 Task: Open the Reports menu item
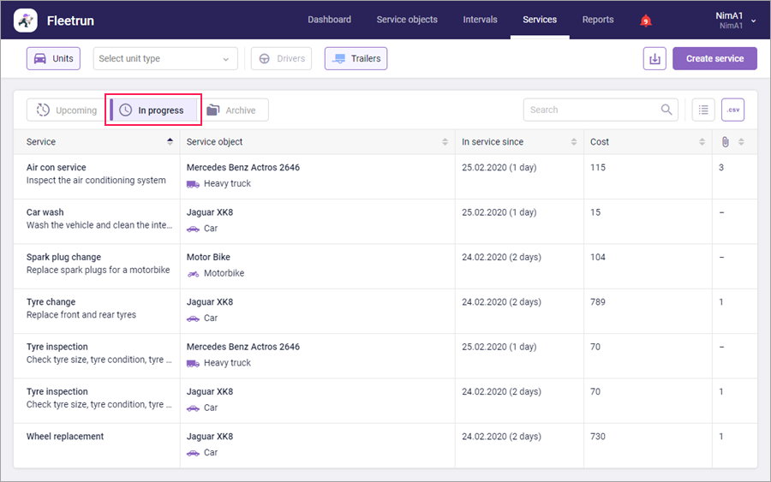[597, 20]
